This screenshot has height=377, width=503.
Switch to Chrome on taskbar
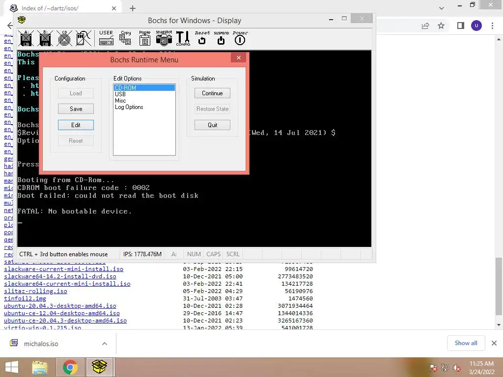pos(70,367)
